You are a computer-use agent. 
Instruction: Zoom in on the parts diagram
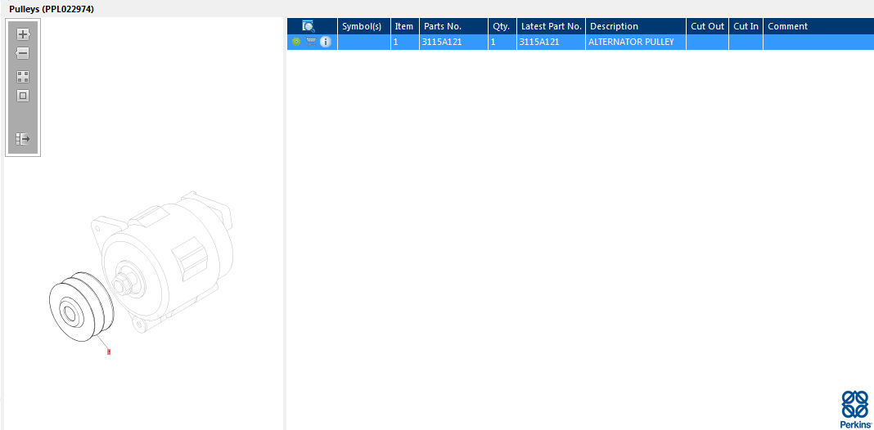23,34
